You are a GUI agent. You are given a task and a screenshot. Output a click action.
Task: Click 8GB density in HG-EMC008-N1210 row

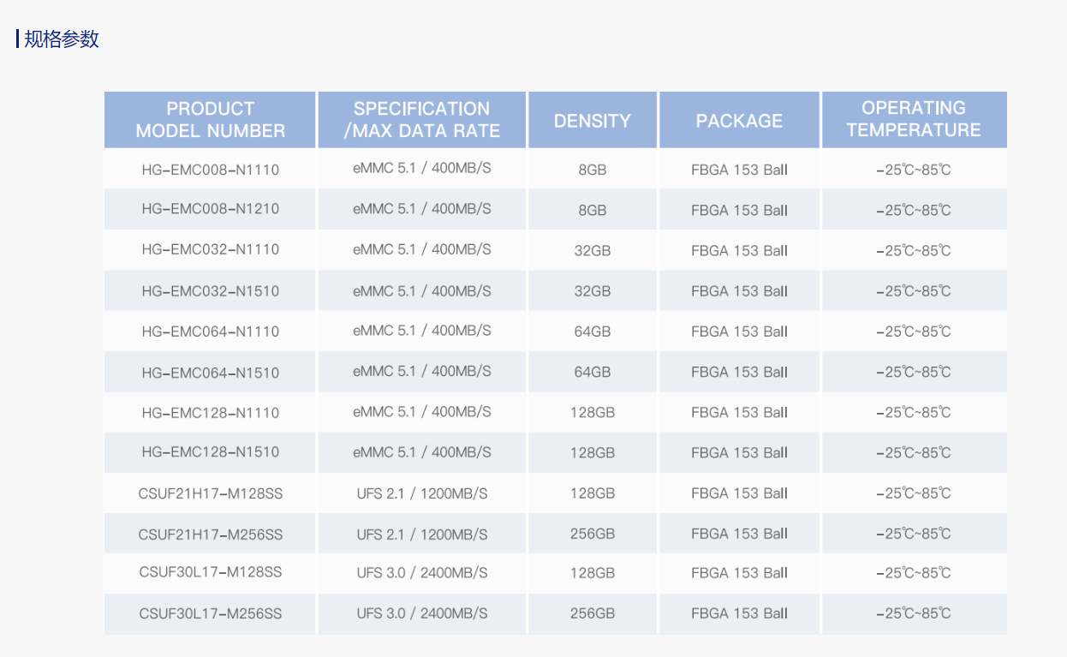tap(593, 210)
